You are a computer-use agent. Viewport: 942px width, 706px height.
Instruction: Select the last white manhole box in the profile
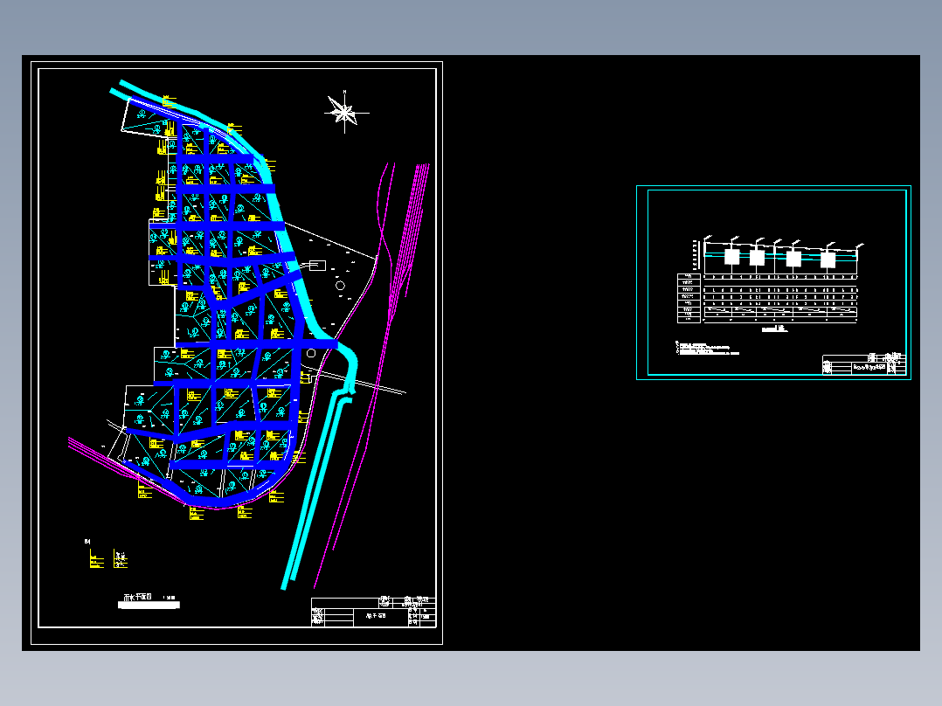(828, 260)
